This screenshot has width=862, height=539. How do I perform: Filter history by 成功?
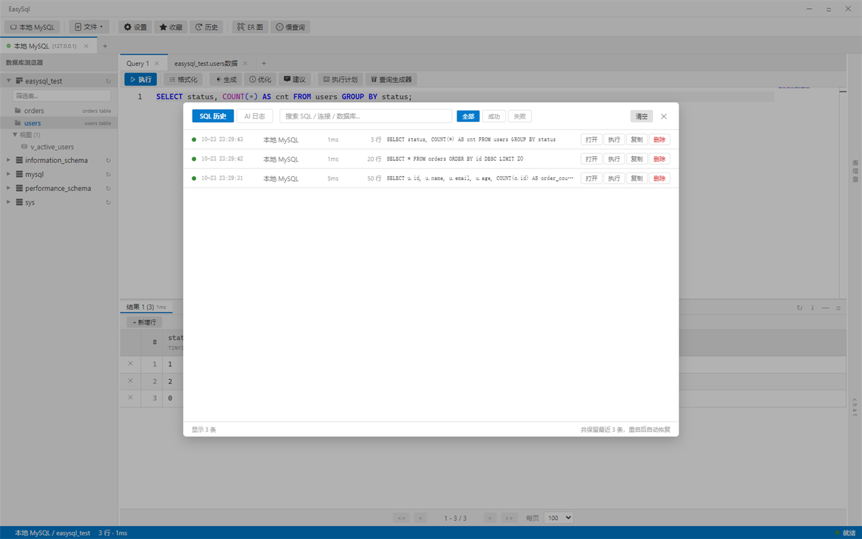tap(494, 116)
